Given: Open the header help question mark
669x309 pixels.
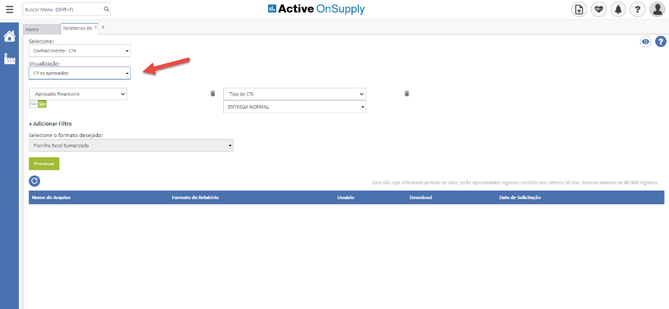Looking at the screenshot, I should 637,9.
